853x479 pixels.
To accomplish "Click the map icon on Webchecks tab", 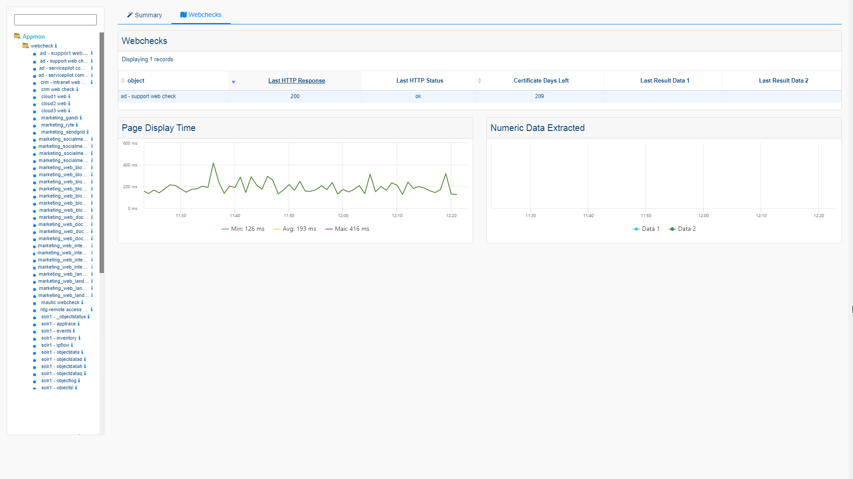I will (183, 15).
